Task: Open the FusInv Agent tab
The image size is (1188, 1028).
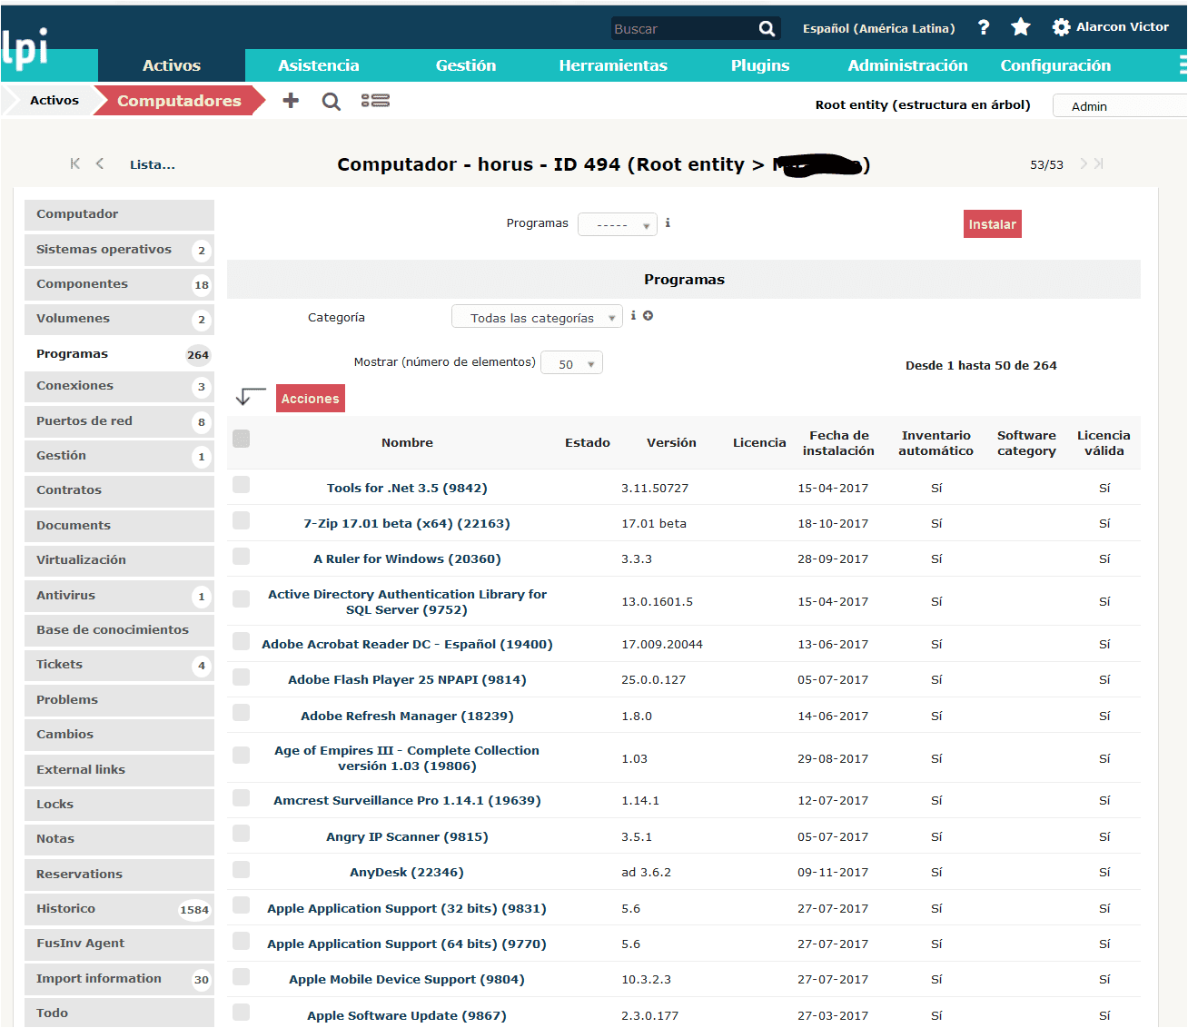Action: (119, 944)
